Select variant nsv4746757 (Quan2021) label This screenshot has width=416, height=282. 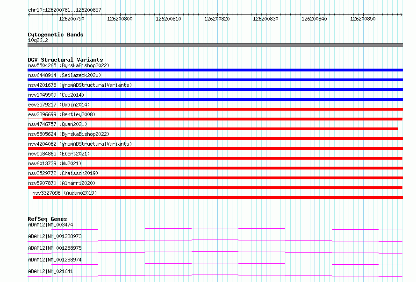pyautogui.click(x=57, y=124)
